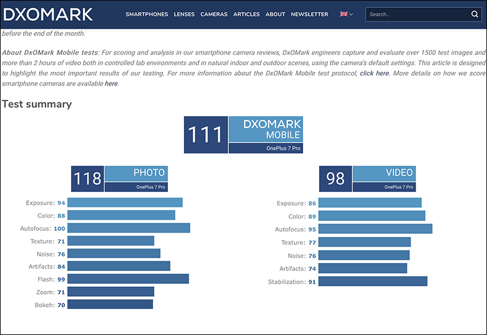487x335 pixels.
Task: Click the 'Bokeh: 70' label
Action: tap(50, 305)
